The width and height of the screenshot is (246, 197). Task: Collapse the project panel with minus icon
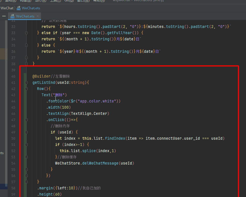pyautogui.click(x=4, y=16)
